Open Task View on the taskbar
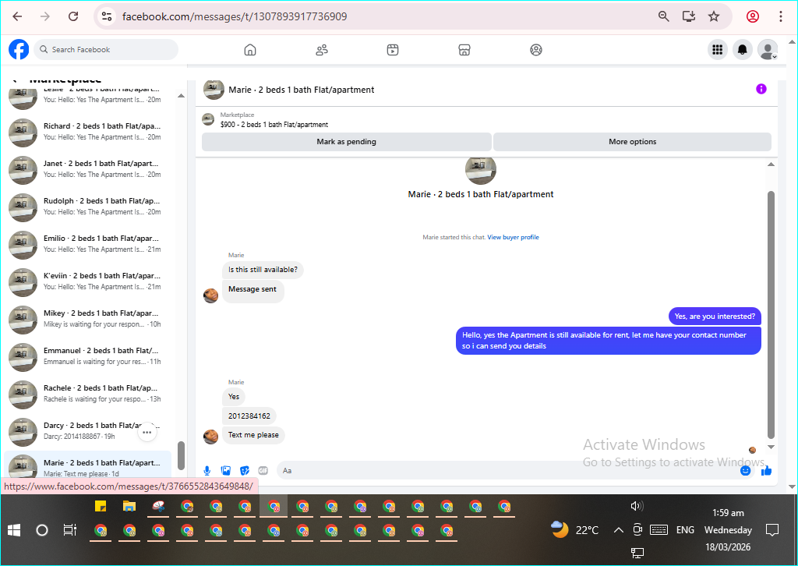Screen dimensions: 798x566 [x=69, y=530]
